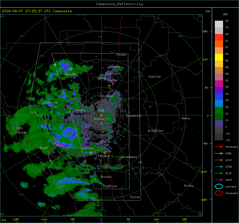Click the red forecast arrow in legend
The width and height of the screenshot is (239, 223).
(x=219, y=147)
